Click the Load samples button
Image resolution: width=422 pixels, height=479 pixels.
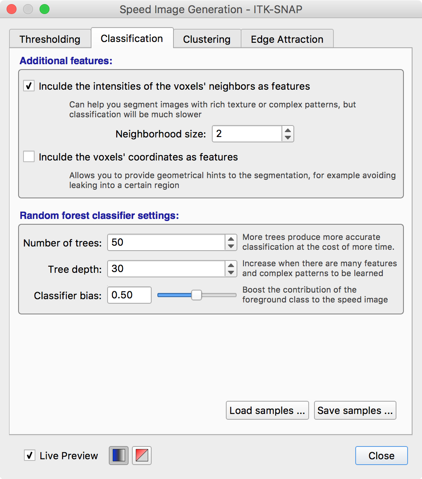(267, 410)
